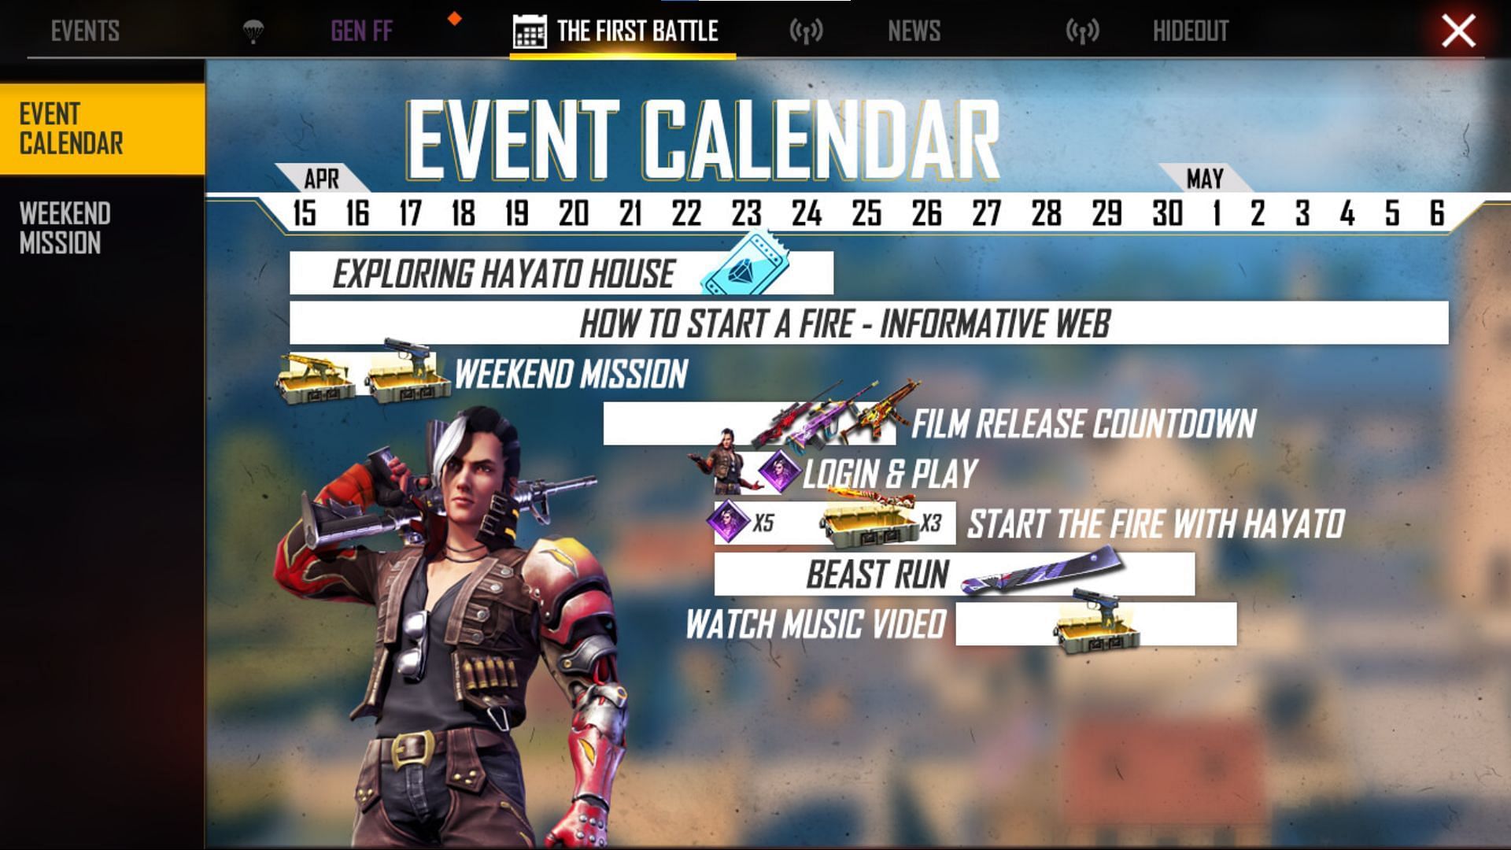Open the EVENT CALENDAR section
1511x850 pixels.
(x=101, y=128)
